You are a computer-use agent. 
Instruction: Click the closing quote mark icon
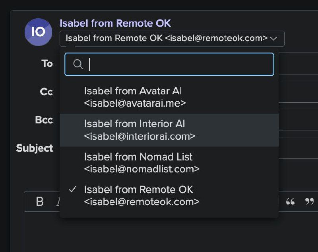coord(309,202)
